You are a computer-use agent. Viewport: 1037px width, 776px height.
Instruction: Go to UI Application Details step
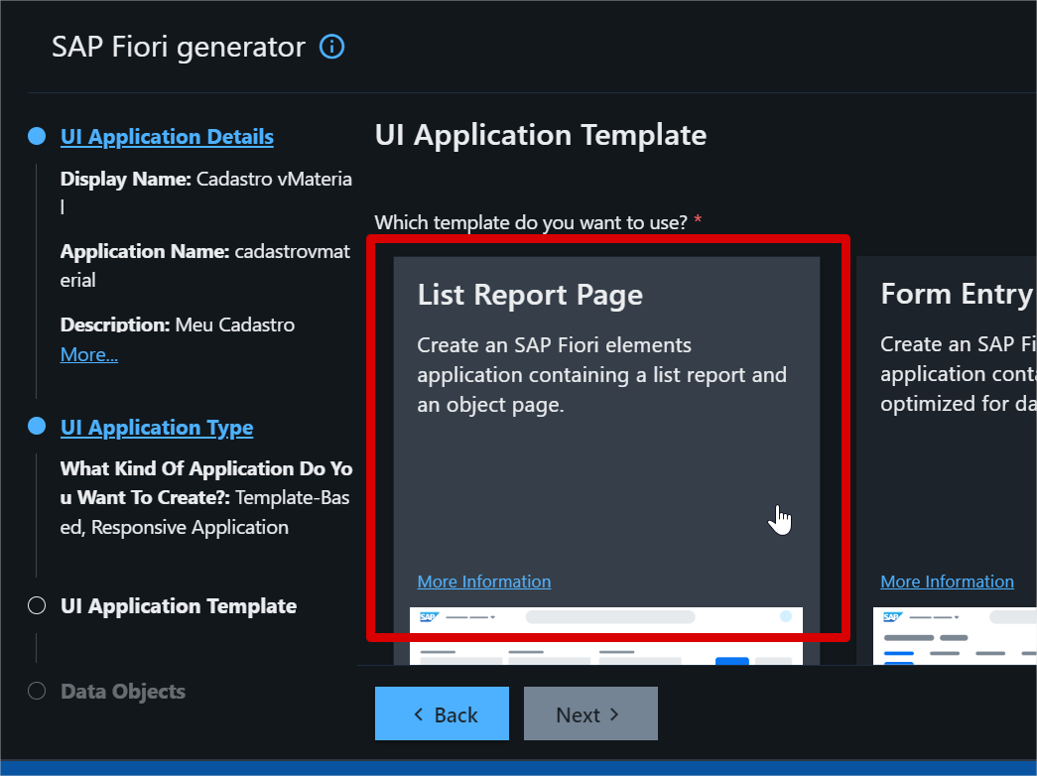pos(167,137)
